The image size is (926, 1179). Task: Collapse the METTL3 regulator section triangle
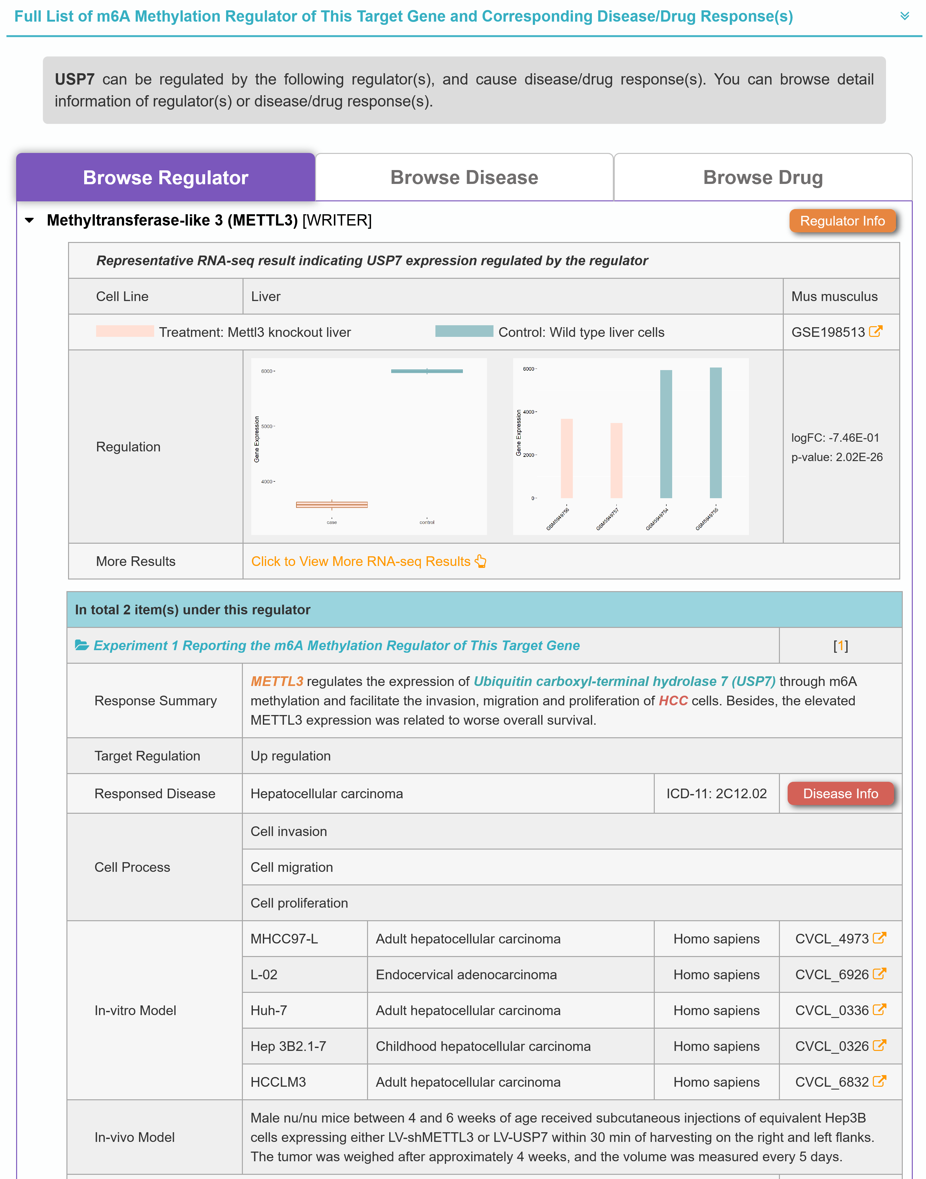[x=30, y=220]
